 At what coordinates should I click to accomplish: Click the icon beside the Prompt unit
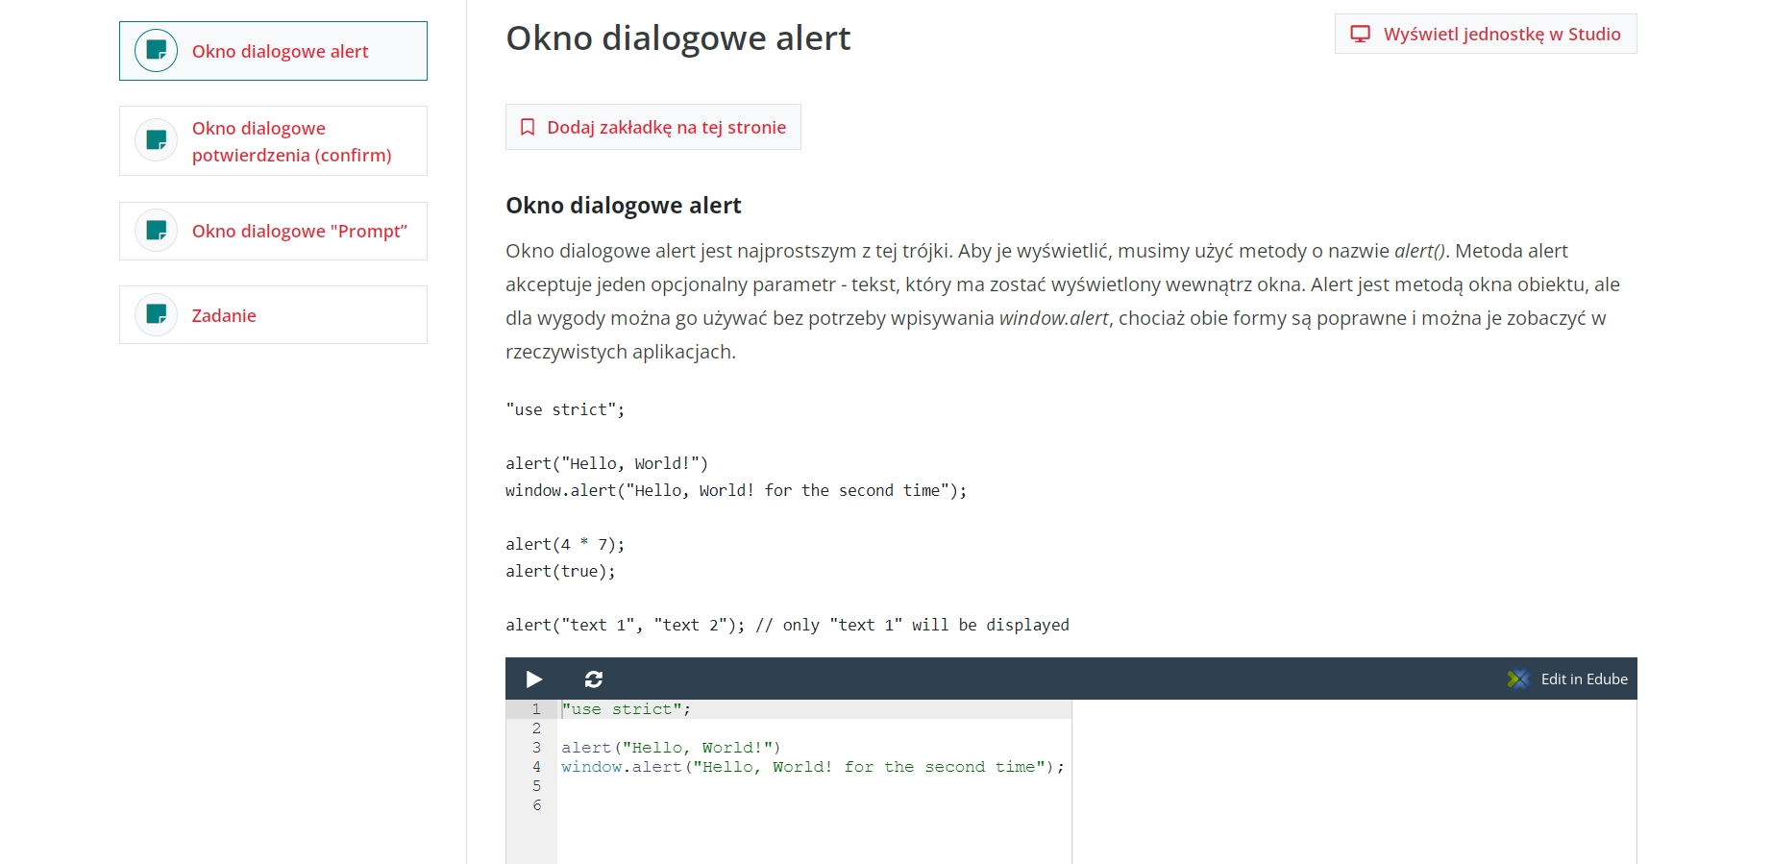click(156, 231)
